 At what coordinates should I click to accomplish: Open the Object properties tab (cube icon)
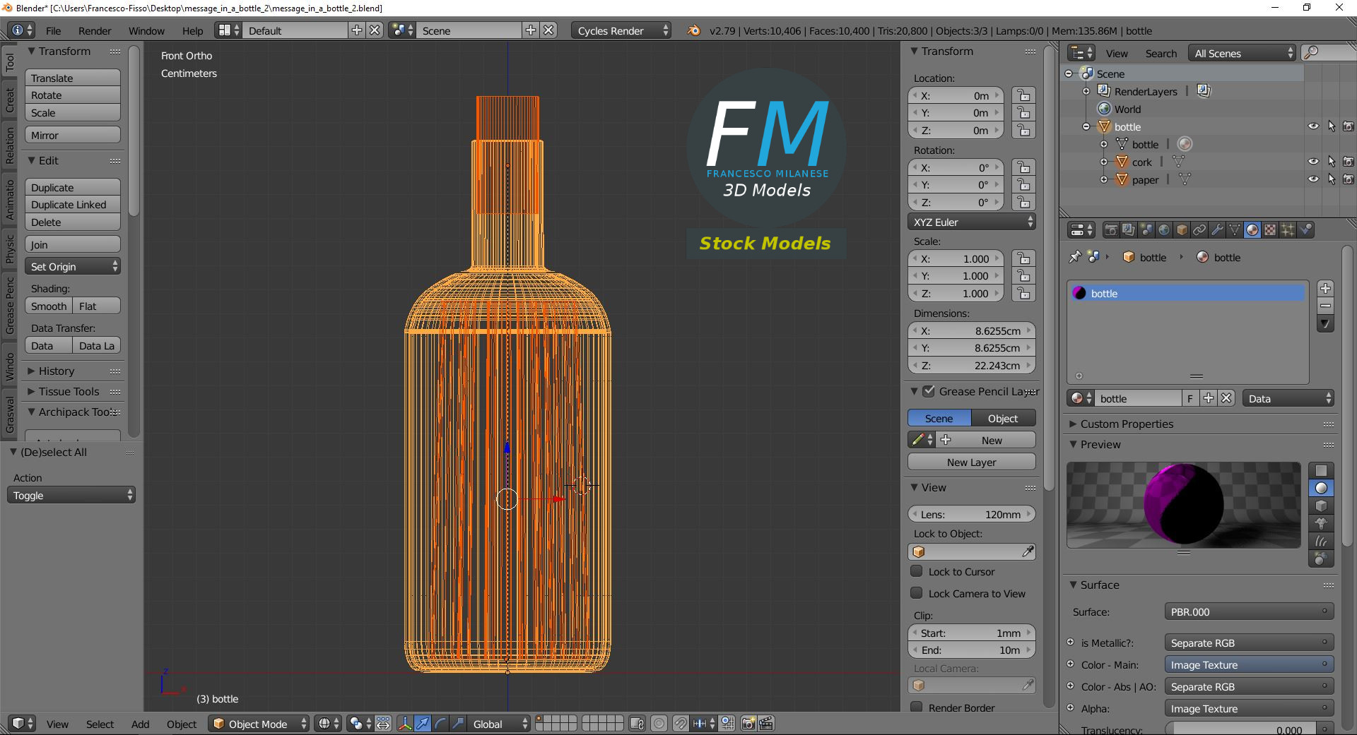[1182, 230]
